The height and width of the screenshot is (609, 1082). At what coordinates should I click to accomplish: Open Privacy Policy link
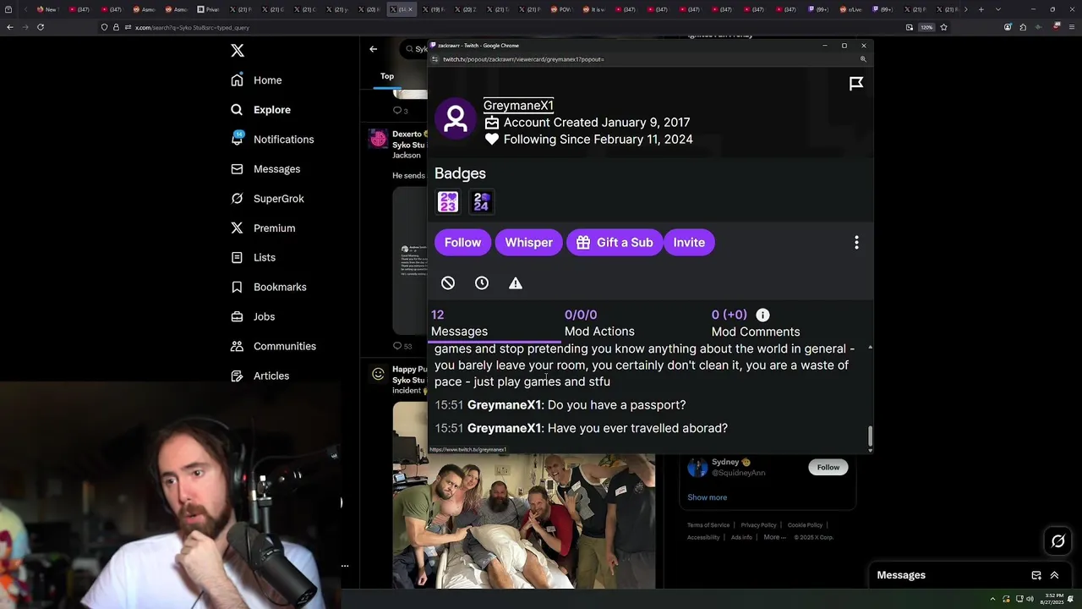coord(758,525)
